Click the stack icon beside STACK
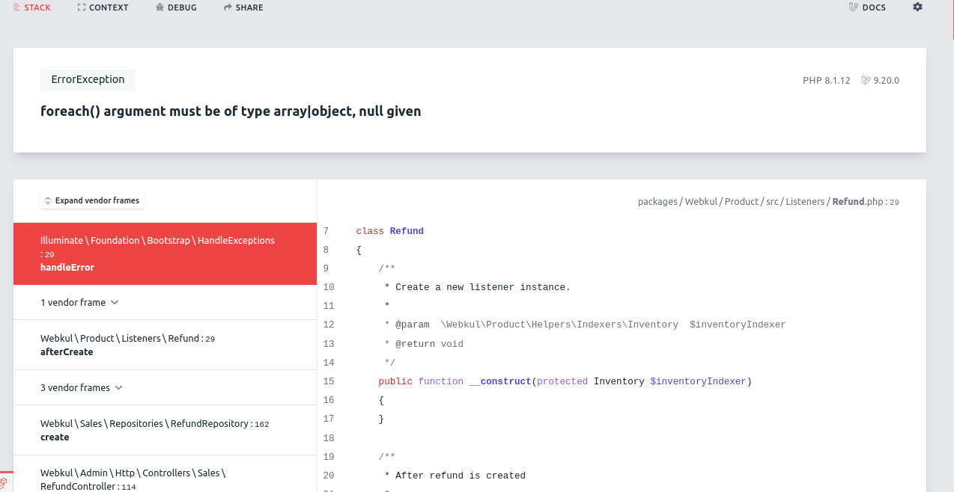The height and width of the screenshot is (492, 954). 17,7
